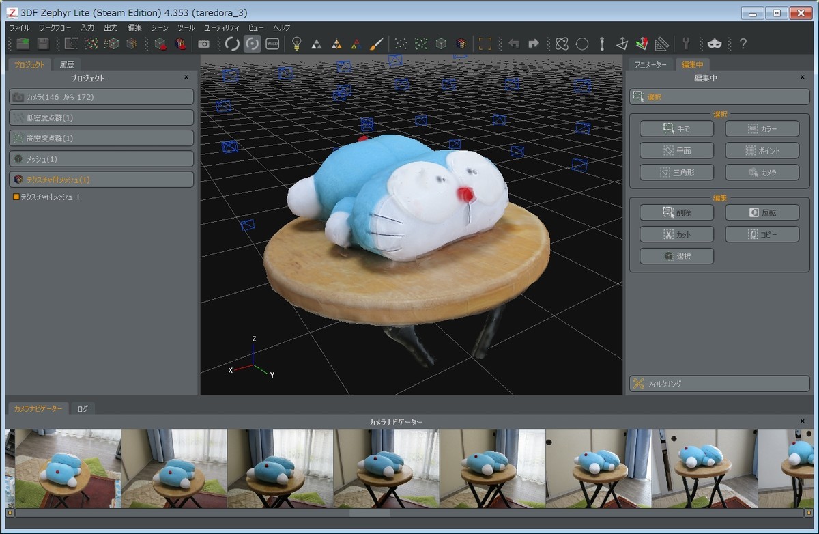Image resolution: width=819 pixels, height=534 pixels.
Task: Click the atom-shaped orbit icon
Action: tap(562, 44)
